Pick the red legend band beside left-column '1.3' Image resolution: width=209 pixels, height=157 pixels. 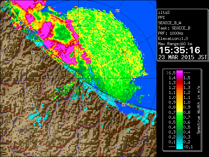[x=180, y=83]
